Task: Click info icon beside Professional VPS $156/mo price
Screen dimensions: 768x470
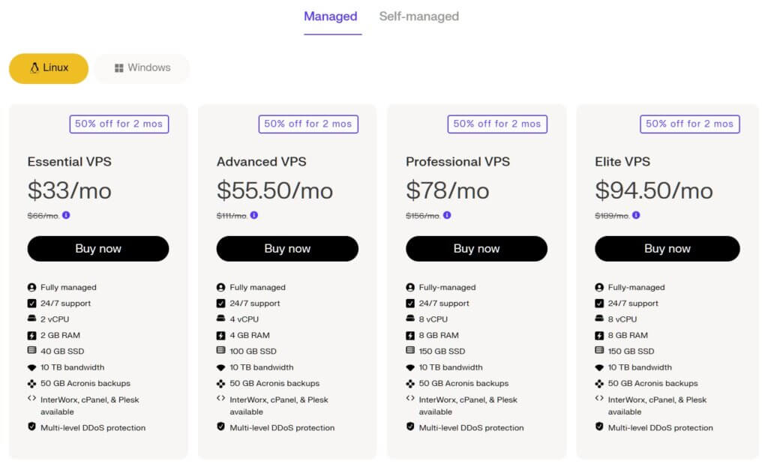Action: [447, 215]
